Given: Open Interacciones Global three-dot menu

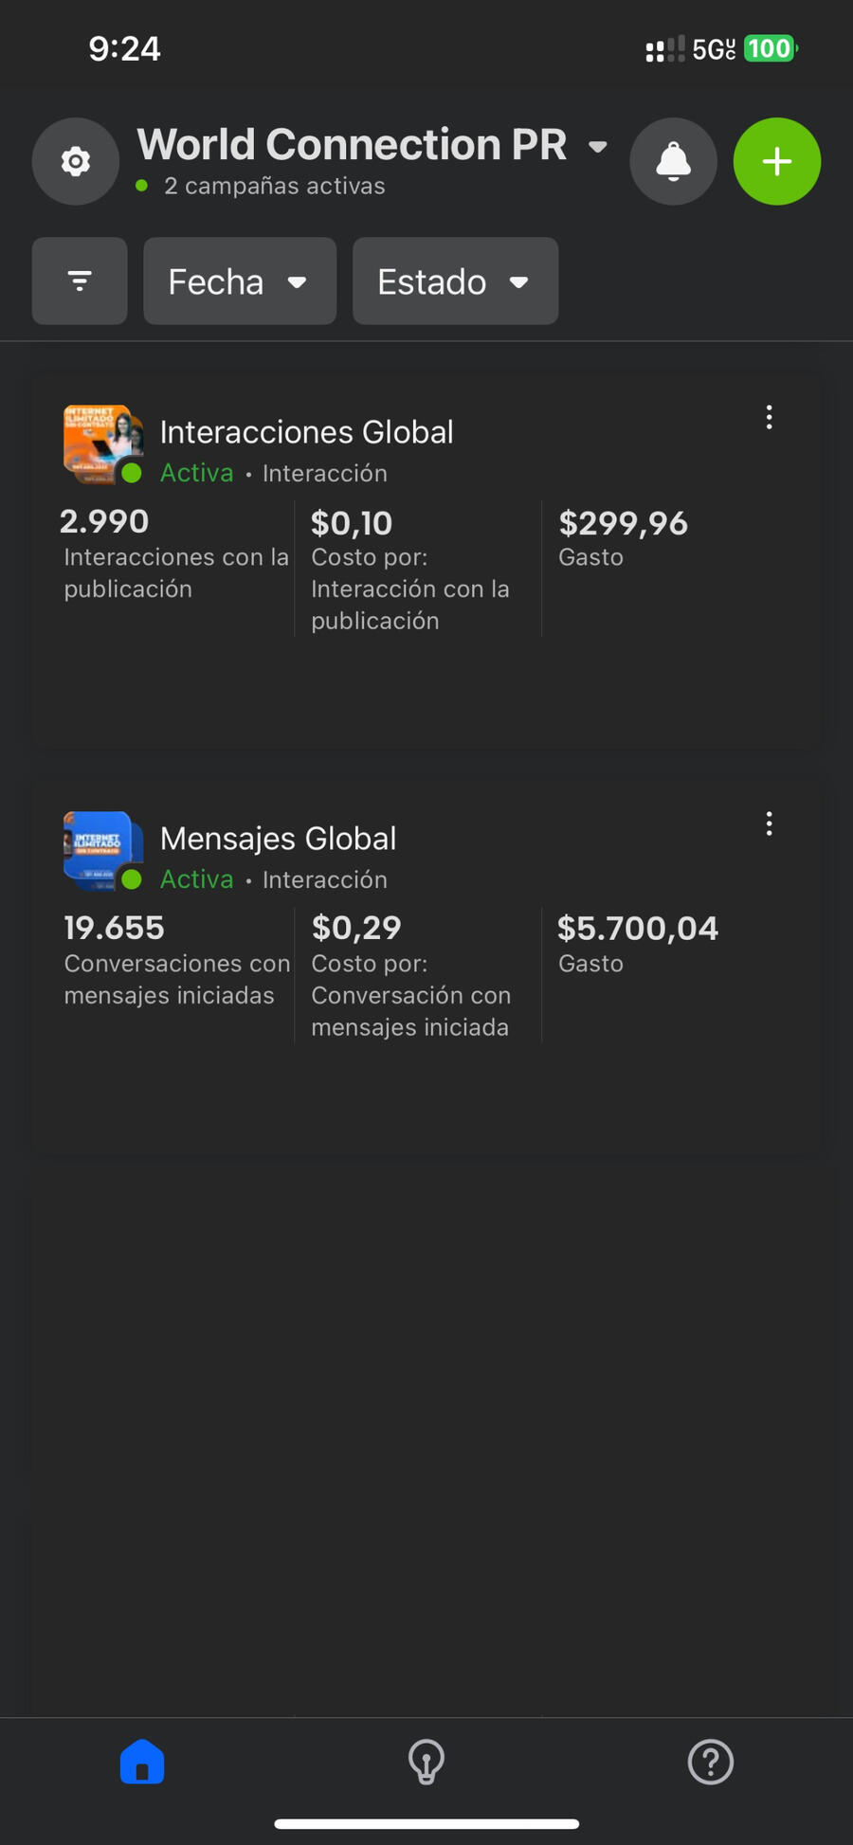Looking at the screenshot, I should pos(769,417).
